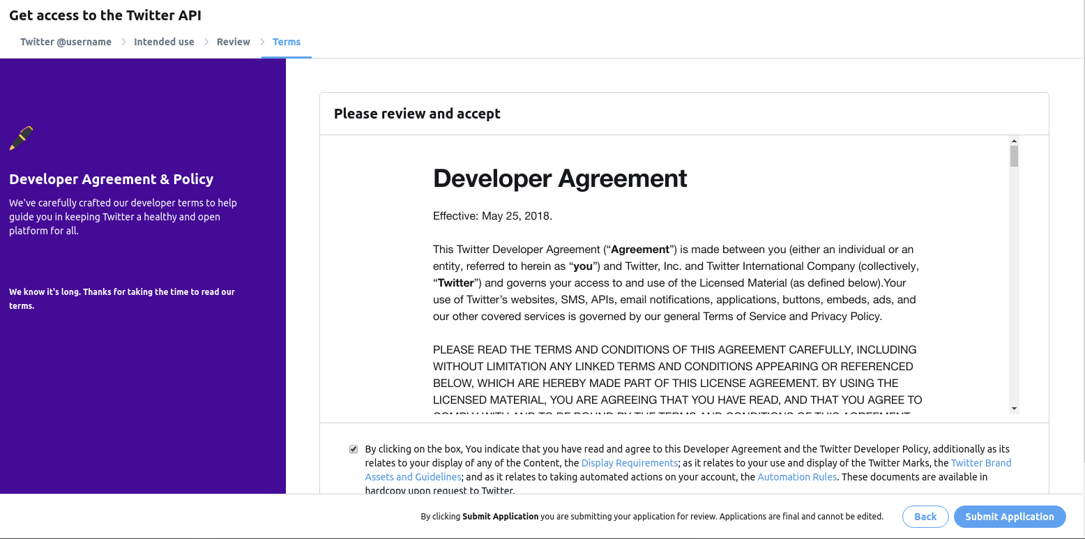
Task: Click the scrollbar up arrow
Action: coord(1015,140)
